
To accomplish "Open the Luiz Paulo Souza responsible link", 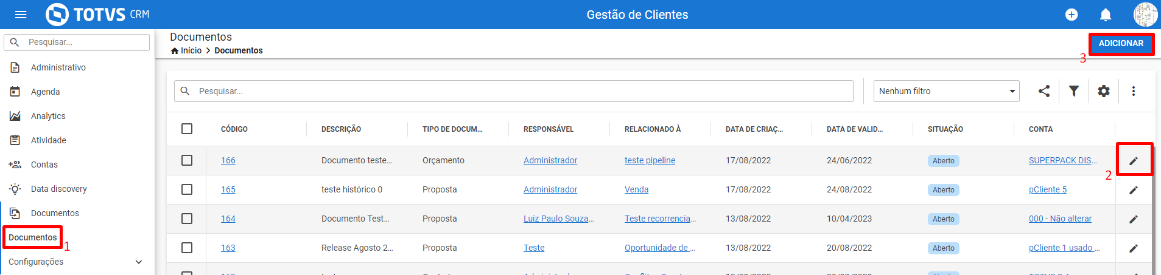I will pyautogui.click(x=558, y=219).
